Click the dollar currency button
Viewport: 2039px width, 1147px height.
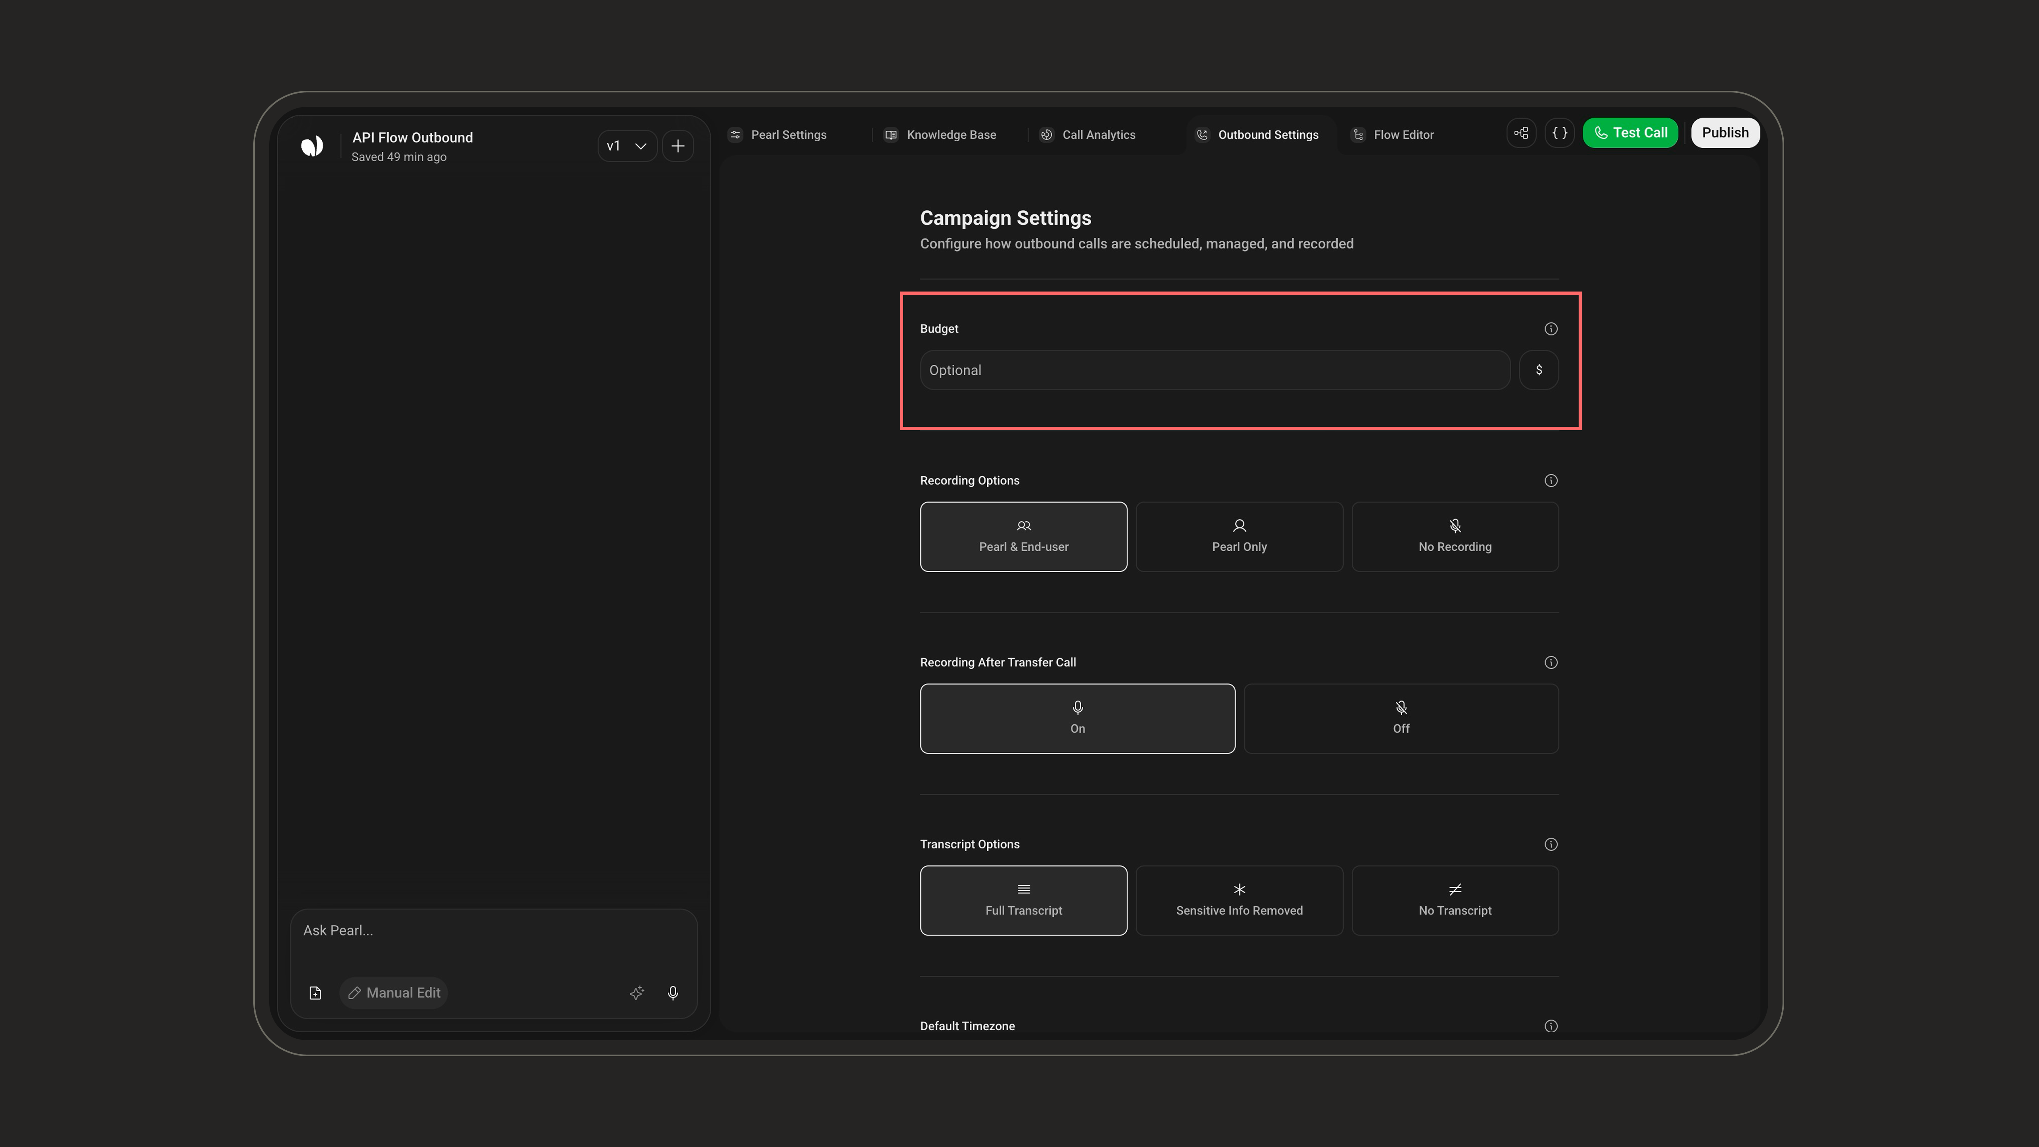(1539, 370)
